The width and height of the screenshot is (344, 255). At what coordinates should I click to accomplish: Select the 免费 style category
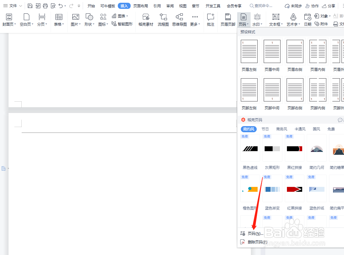click(331, 129)
